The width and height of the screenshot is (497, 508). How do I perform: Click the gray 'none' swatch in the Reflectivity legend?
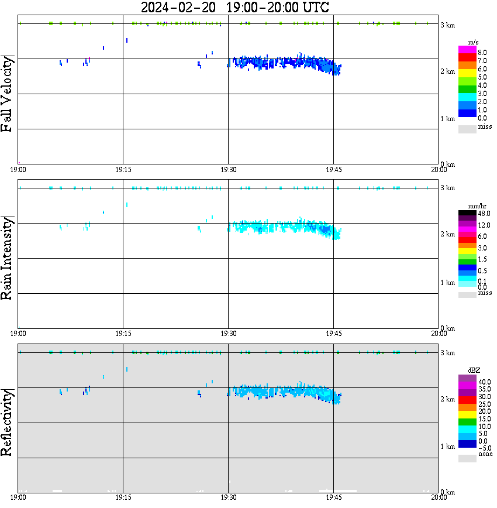(467, 458)
